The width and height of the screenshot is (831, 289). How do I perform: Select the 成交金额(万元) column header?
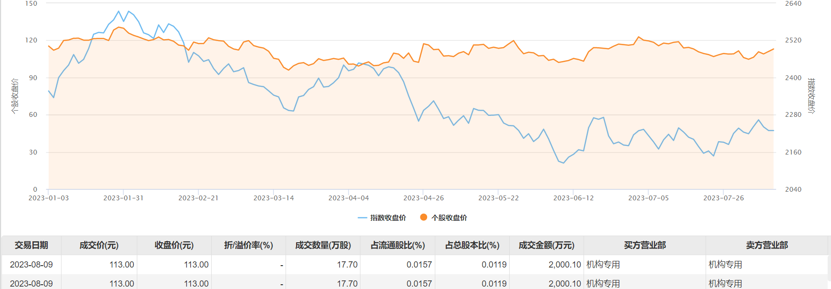547,245
